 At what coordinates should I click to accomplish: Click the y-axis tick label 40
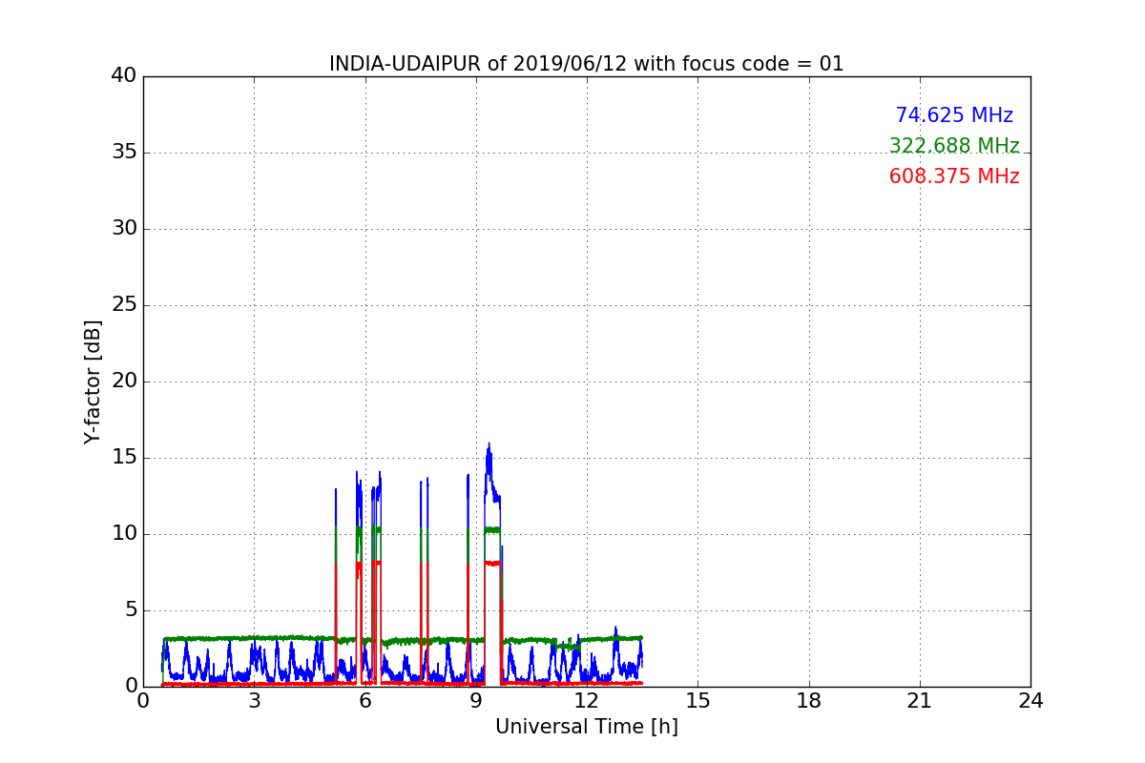(124, 76)
